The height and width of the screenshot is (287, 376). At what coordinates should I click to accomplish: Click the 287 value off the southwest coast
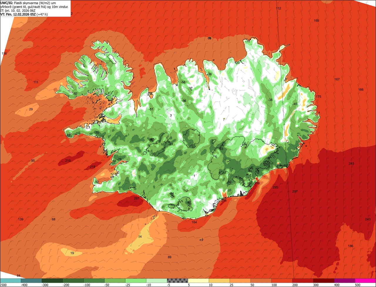pyautogui.click(x=137, y=198)
